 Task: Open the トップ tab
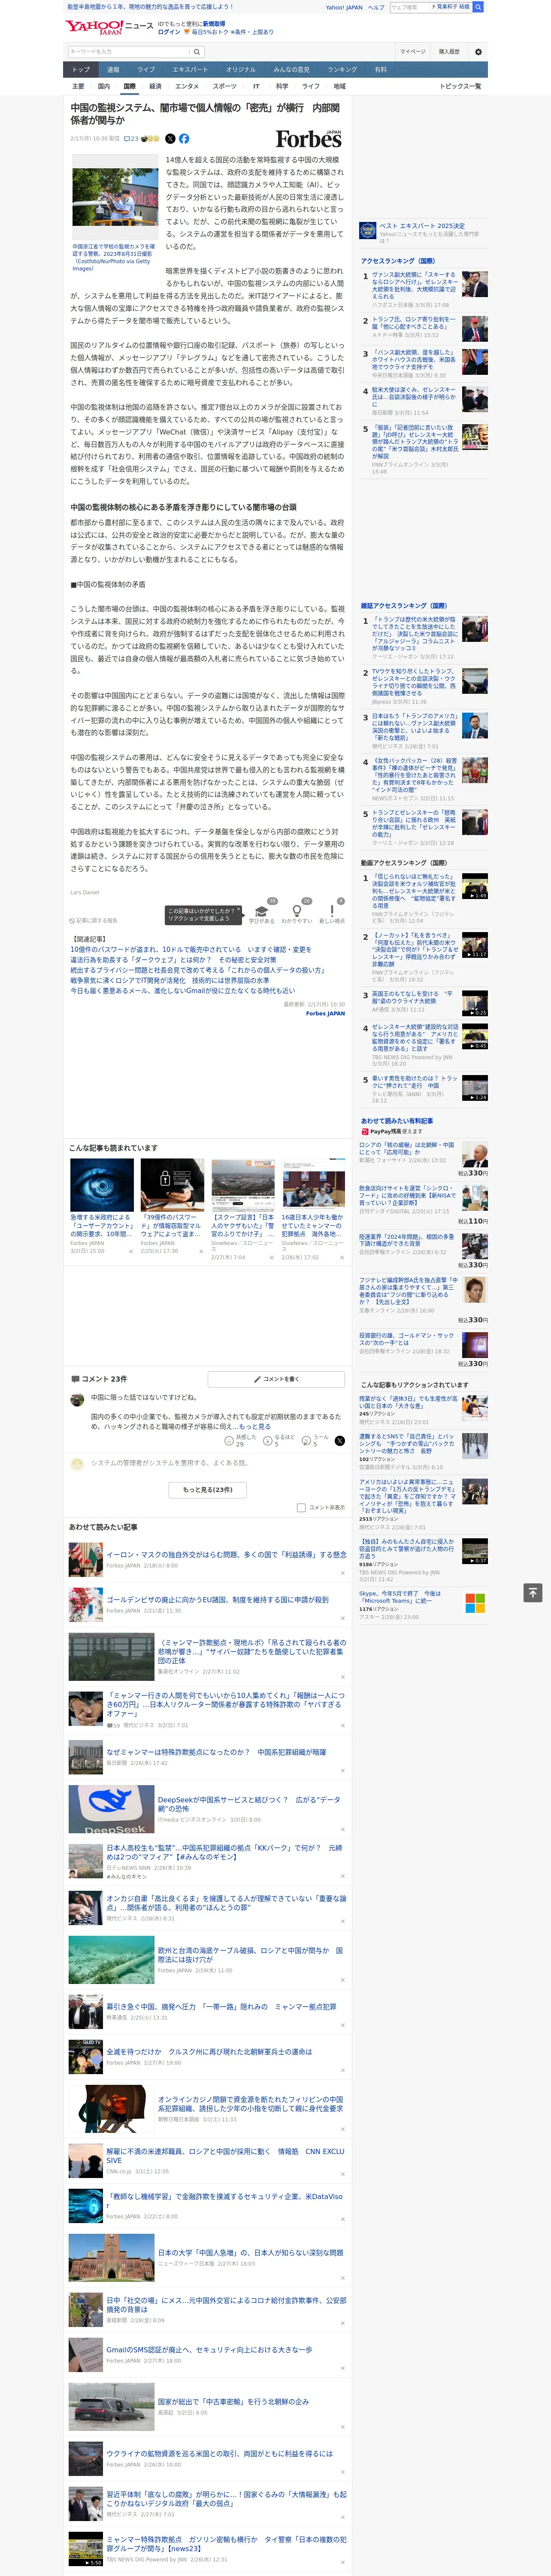pyautogui.click(x=81, y=70)
